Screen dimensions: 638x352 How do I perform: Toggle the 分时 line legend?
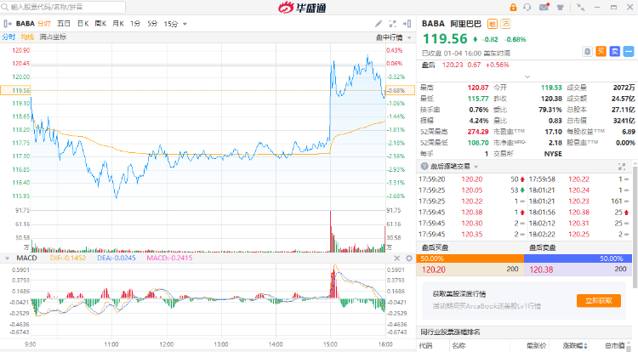click(9, 37)
